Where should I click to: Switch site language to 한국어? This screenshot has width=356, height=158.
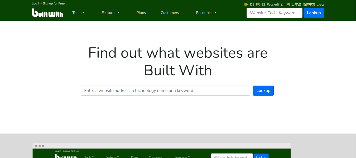coord(285,4)
